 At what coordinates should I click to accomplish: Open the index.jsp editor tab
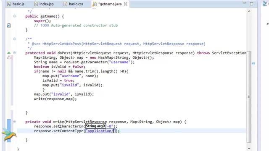(x=44, y=4)
